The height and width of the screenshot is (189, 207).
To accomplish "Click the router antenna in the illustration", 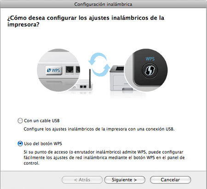I will tap(90, 78).
